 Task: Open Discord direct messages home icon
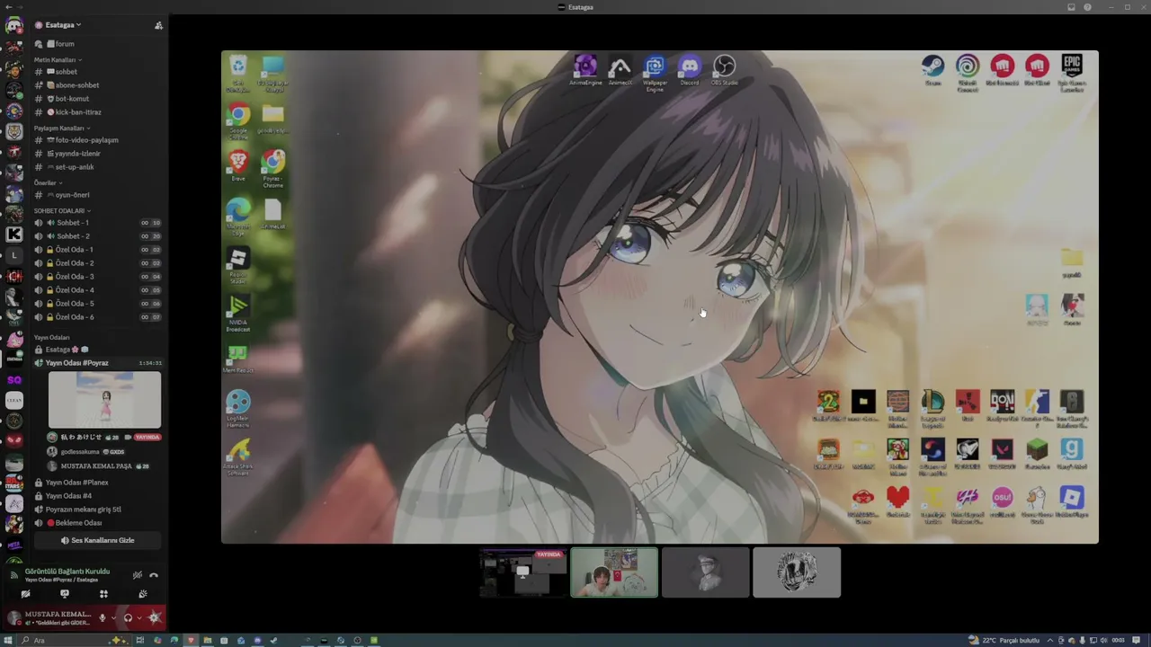click(13, 26)
